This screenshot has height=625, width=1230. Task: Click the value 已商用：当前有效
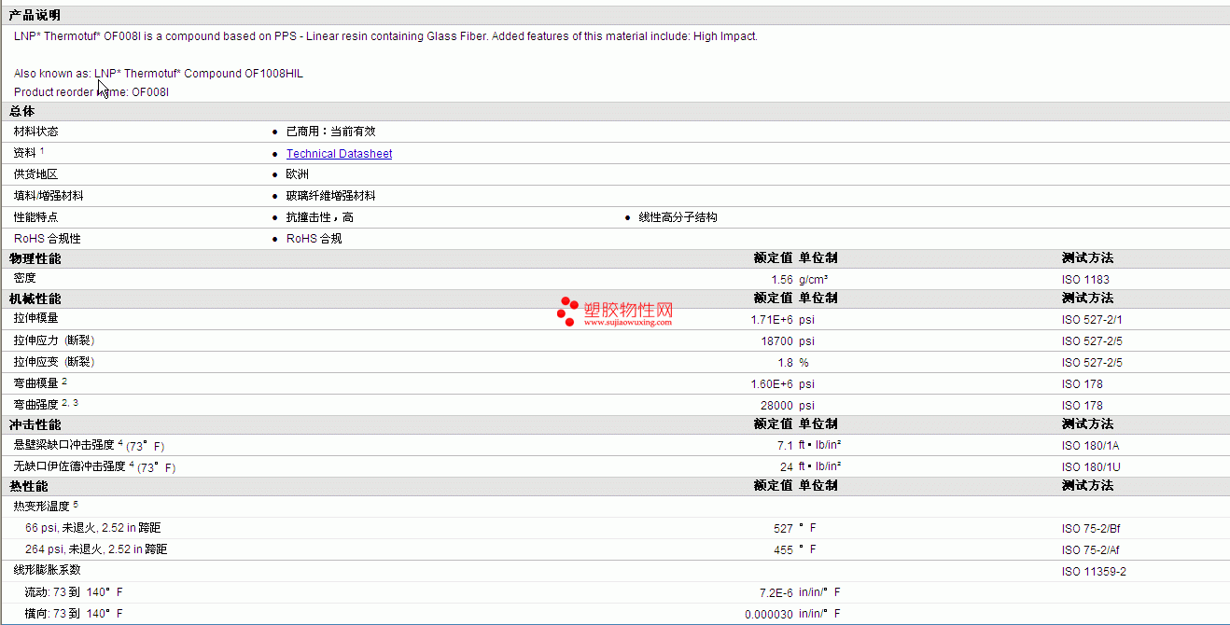click(x=330, y=132)
